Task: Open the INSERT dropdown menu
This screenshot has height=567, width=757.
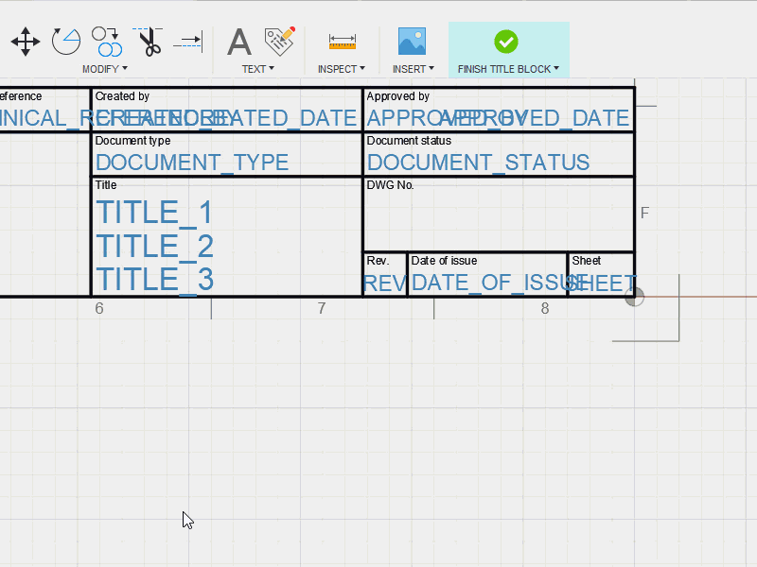Action: [x=414, y=69]
